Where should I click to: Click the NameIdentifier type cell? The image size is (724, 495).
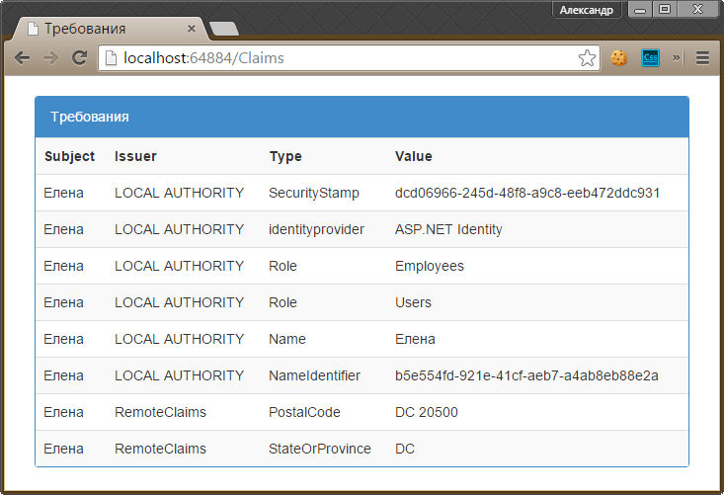314,375
